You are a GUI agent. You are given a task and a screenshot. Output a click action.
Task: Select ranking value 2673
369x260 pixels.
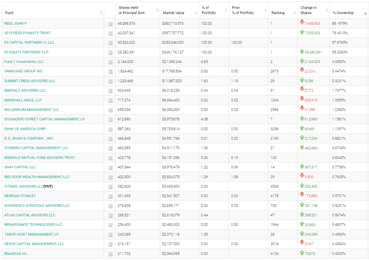pyautogui.click(x=274, y=71)
